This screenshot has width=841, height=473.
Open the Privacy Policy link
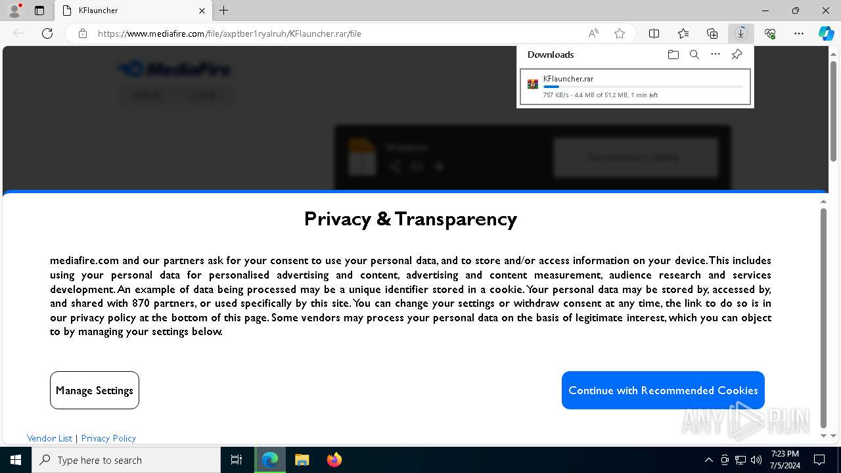(108, 438)
